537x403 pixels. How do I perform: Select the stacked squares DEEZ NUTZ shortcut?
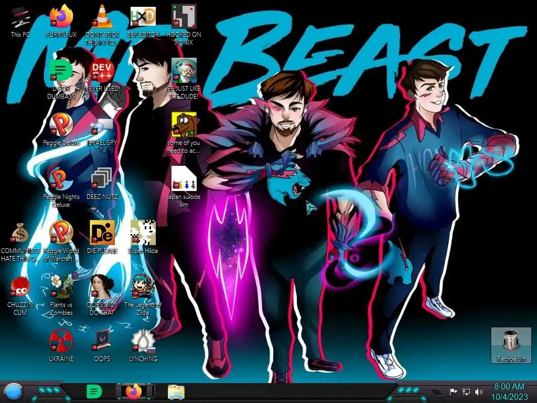[102, 183]
